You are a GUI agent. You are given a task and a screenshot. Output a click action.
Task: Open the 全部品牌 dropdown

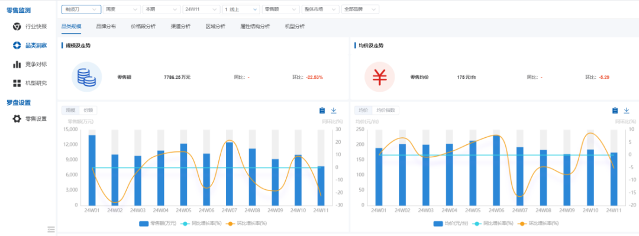tap(360, 9)
